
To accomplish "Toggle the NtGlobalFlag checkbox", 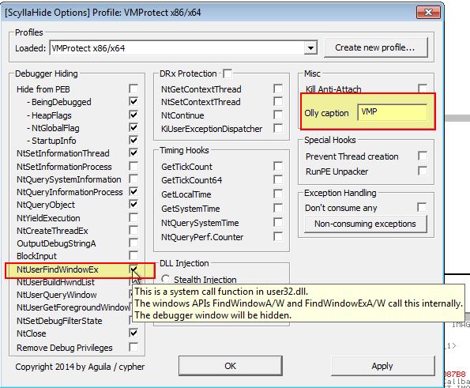I will click(x=133, y=127).
